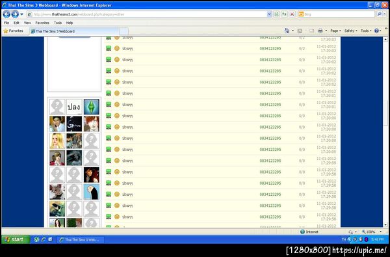Open the View menu
Viewport: 390px width, 257px height.
27,23
